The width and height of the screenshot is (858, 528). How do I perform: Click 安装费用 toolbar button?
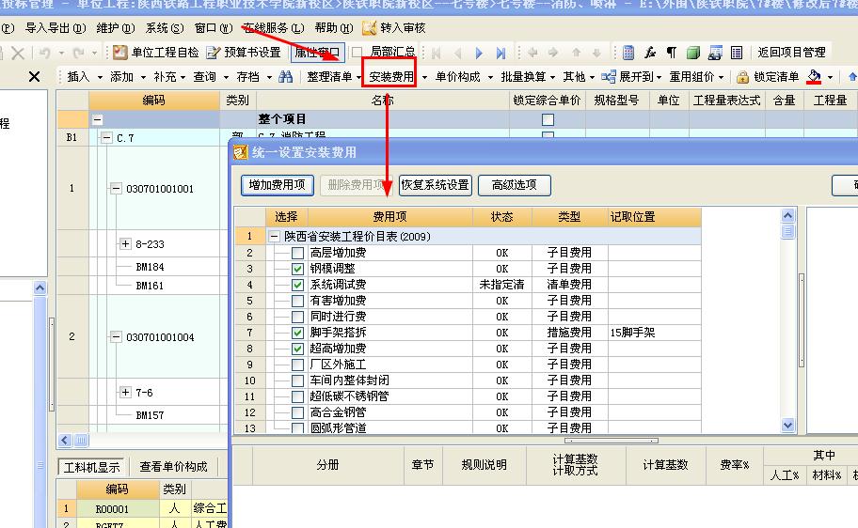click(x=391, y=76)
